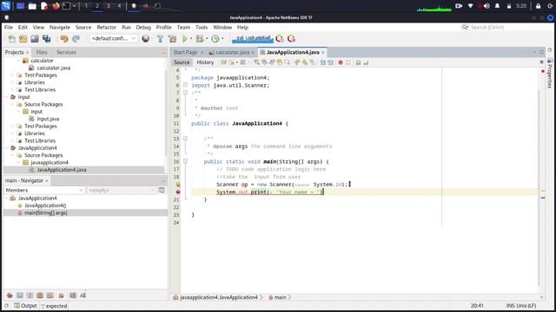Click the New Project toolbar icon
This screenshot has width=556, height=312.
pyautogui.click(x=23, y=38)
